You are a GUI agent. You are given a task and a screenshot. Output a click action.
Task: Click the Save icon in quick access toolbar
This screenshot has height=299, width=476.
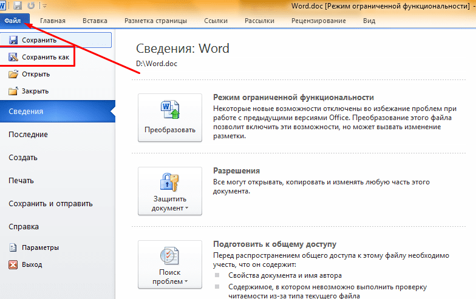click(x=18, y=5)
